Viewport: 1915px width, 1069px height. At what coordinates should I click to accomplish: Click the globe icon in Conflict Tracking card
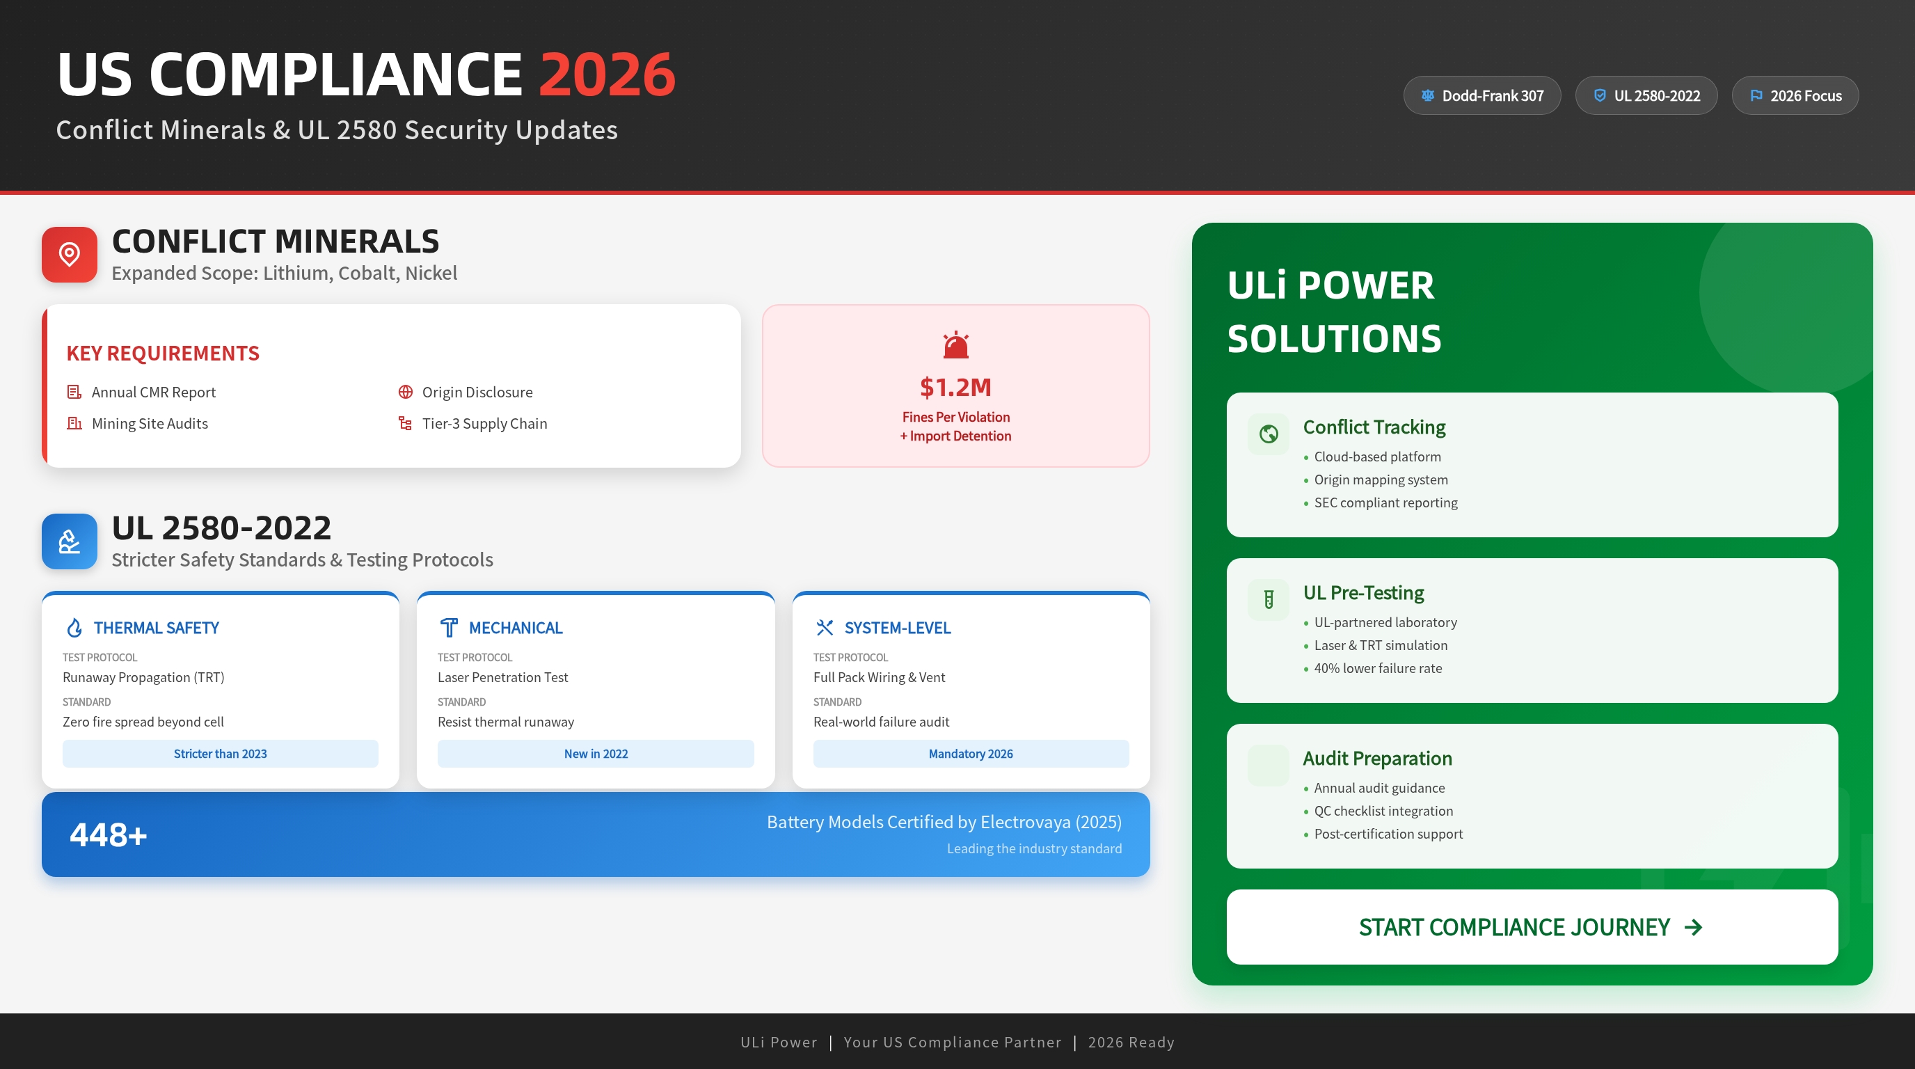point(1269,434)
